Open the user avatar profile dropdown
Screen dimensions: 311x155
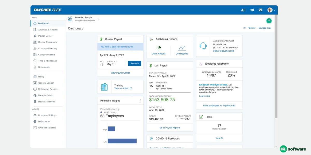pos(271,10)
